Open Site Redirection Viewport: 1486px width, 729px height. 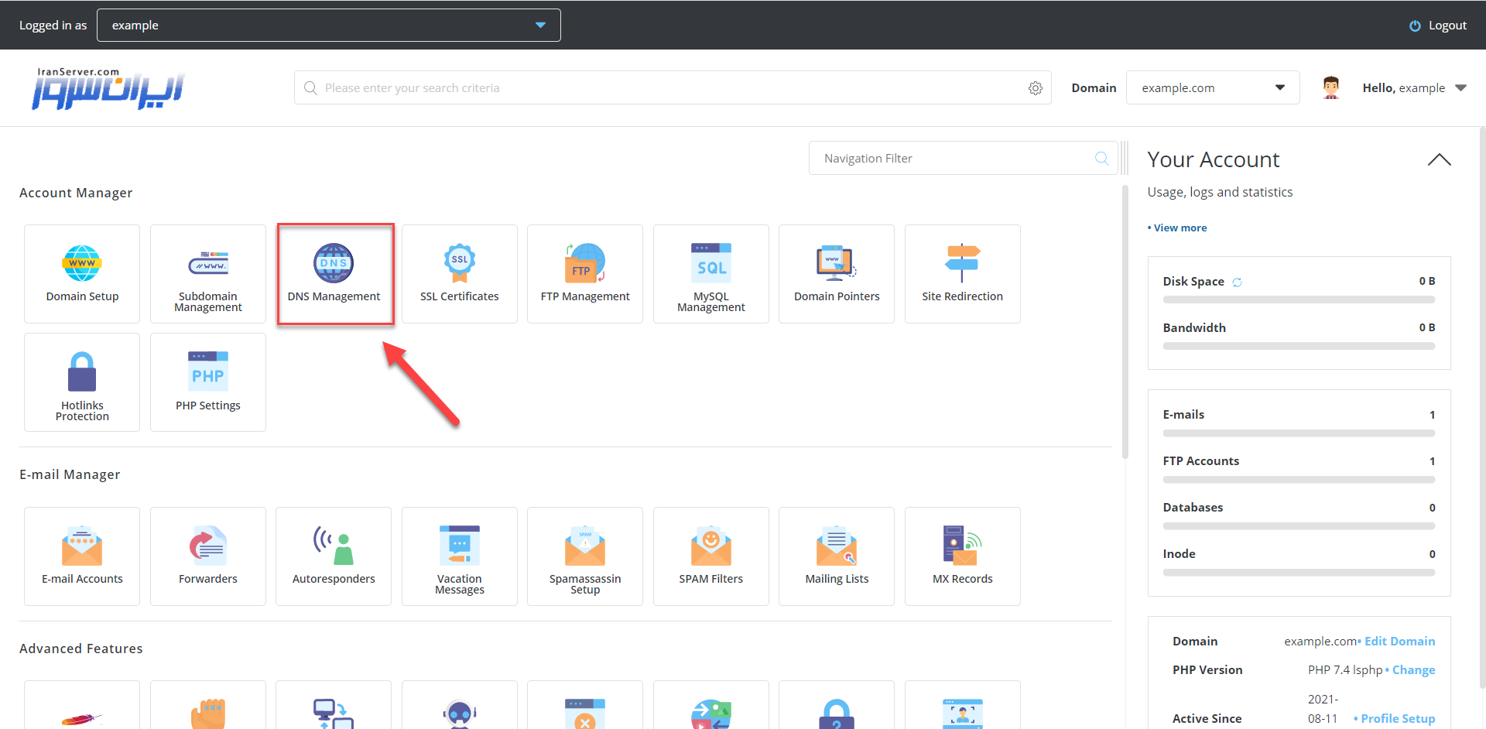tap(963, 274)
